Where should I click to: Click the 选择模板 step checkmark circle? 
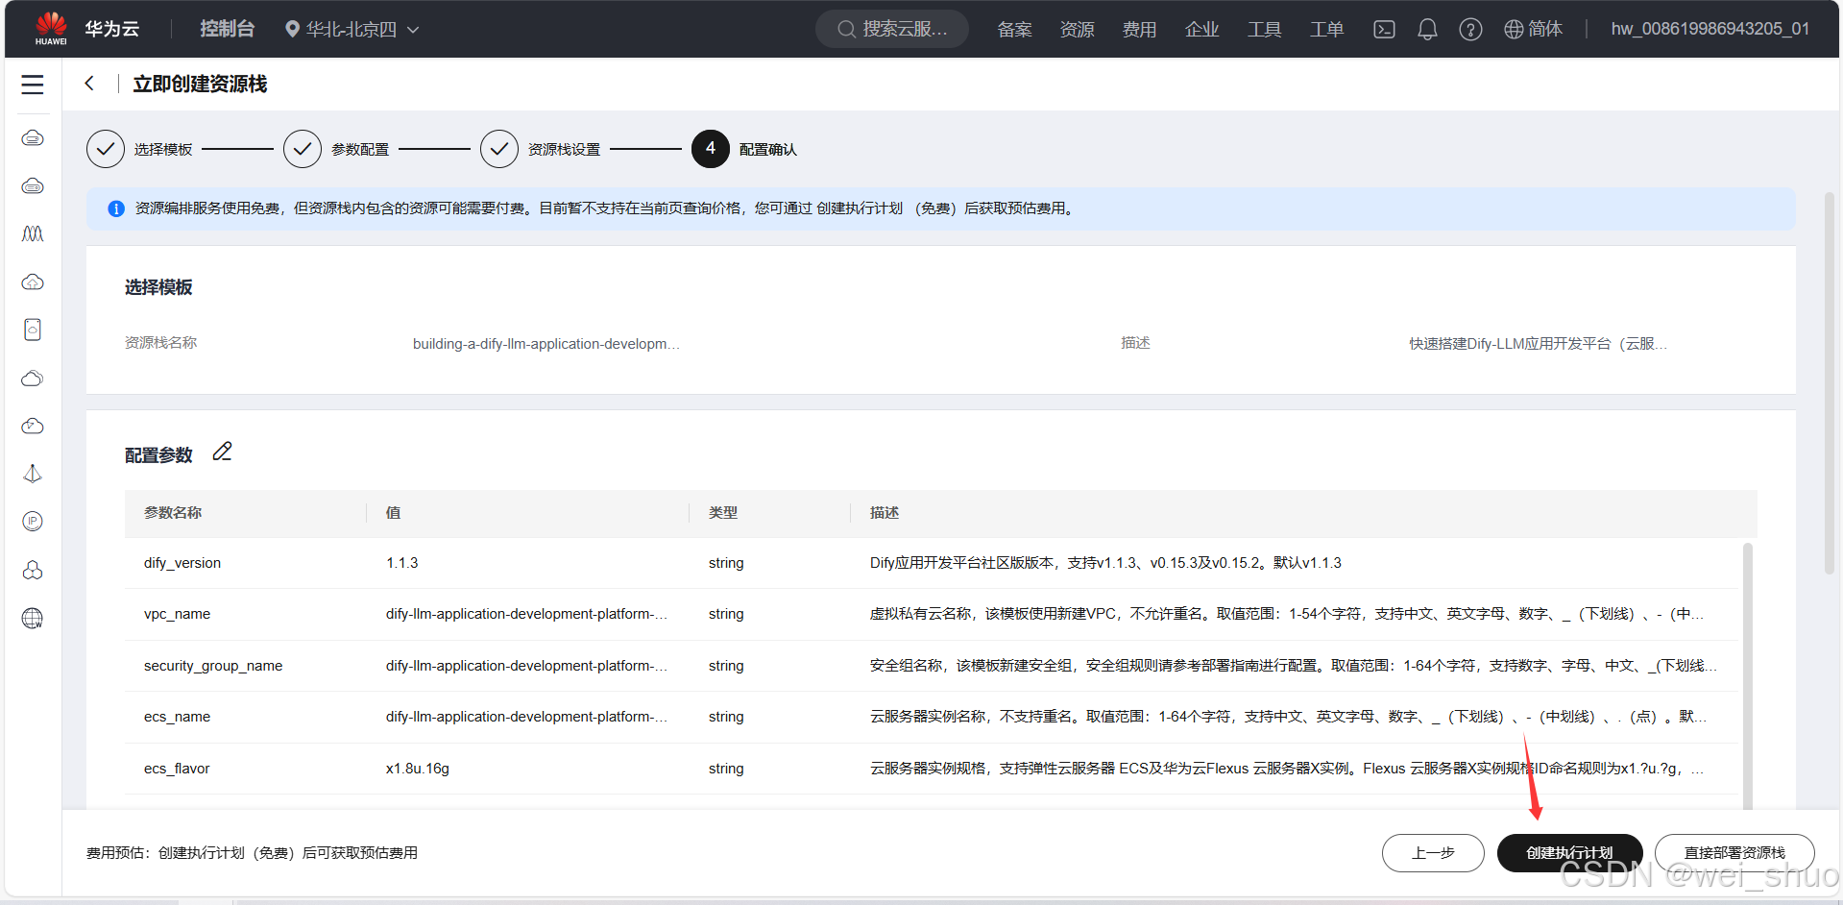[106, 149]
